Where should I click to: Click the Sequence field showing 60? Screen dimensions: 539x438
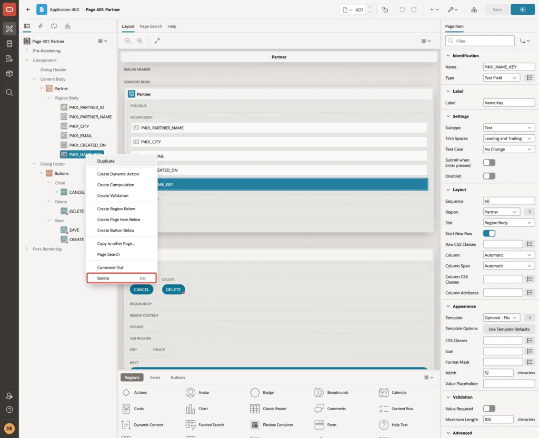(509, 201)
